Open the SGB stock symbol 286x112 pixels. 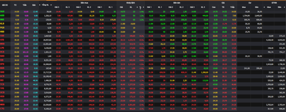pos(2,11)
